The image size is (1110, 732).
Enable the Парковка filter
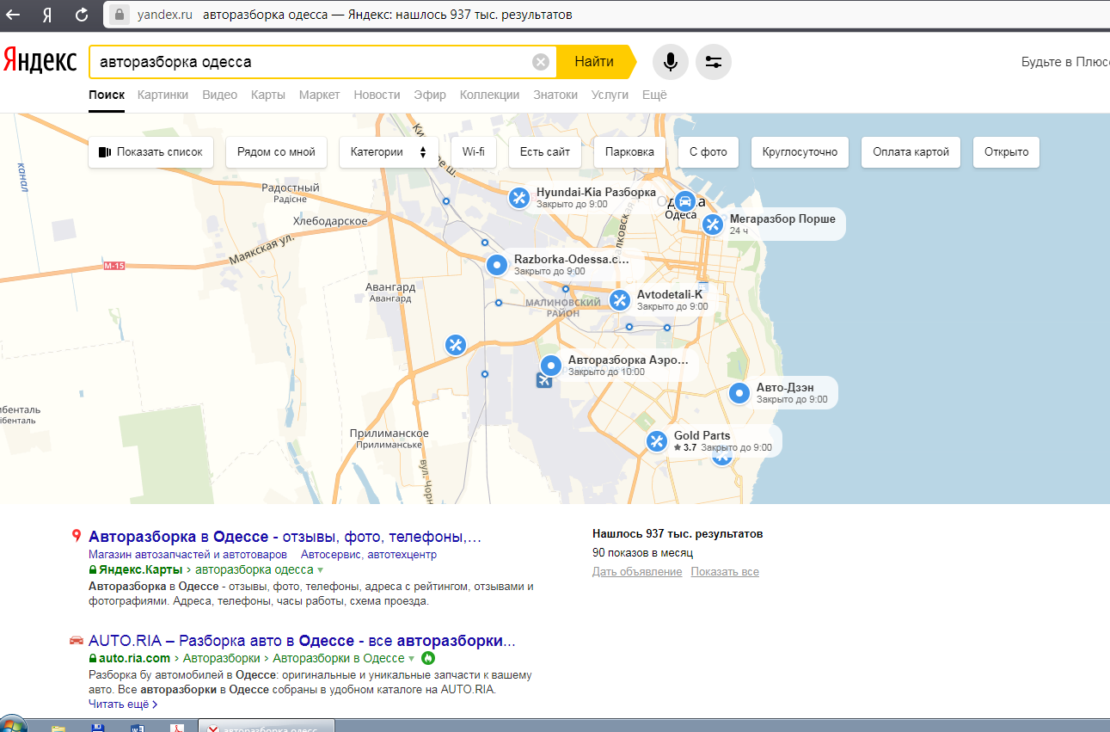tap(629, 152)
